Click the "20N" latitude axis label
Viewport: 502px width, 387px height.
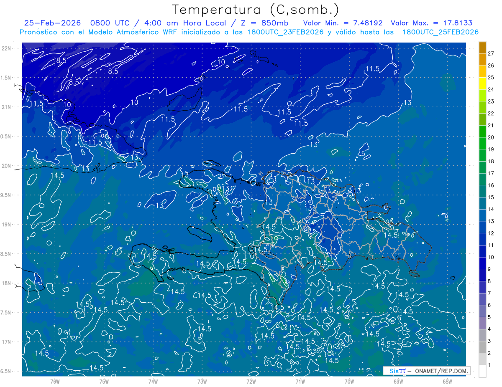tap(7, 166)
